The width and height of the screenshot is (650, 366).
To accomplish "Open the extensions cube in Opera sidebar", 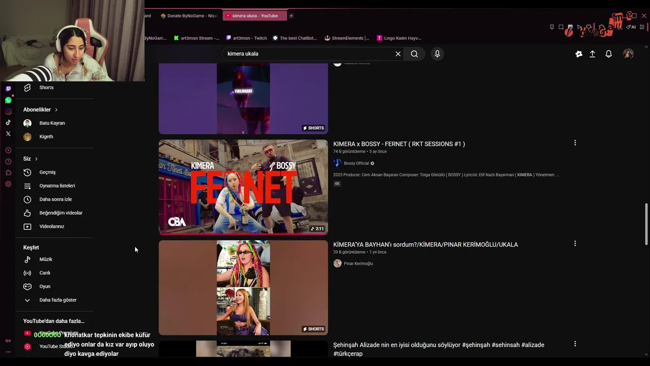I will (x=8, y=173).
